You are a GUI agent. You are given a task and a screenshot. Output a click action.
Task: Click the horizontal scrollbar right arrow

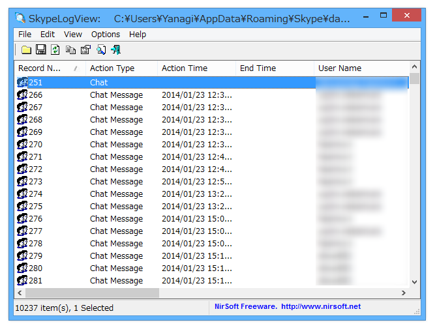404,293
